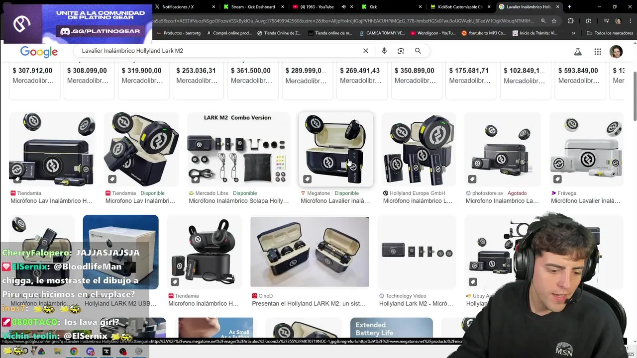Click product tag badge on Frávega image
637x358 pixels.
(x=557, y=179)
